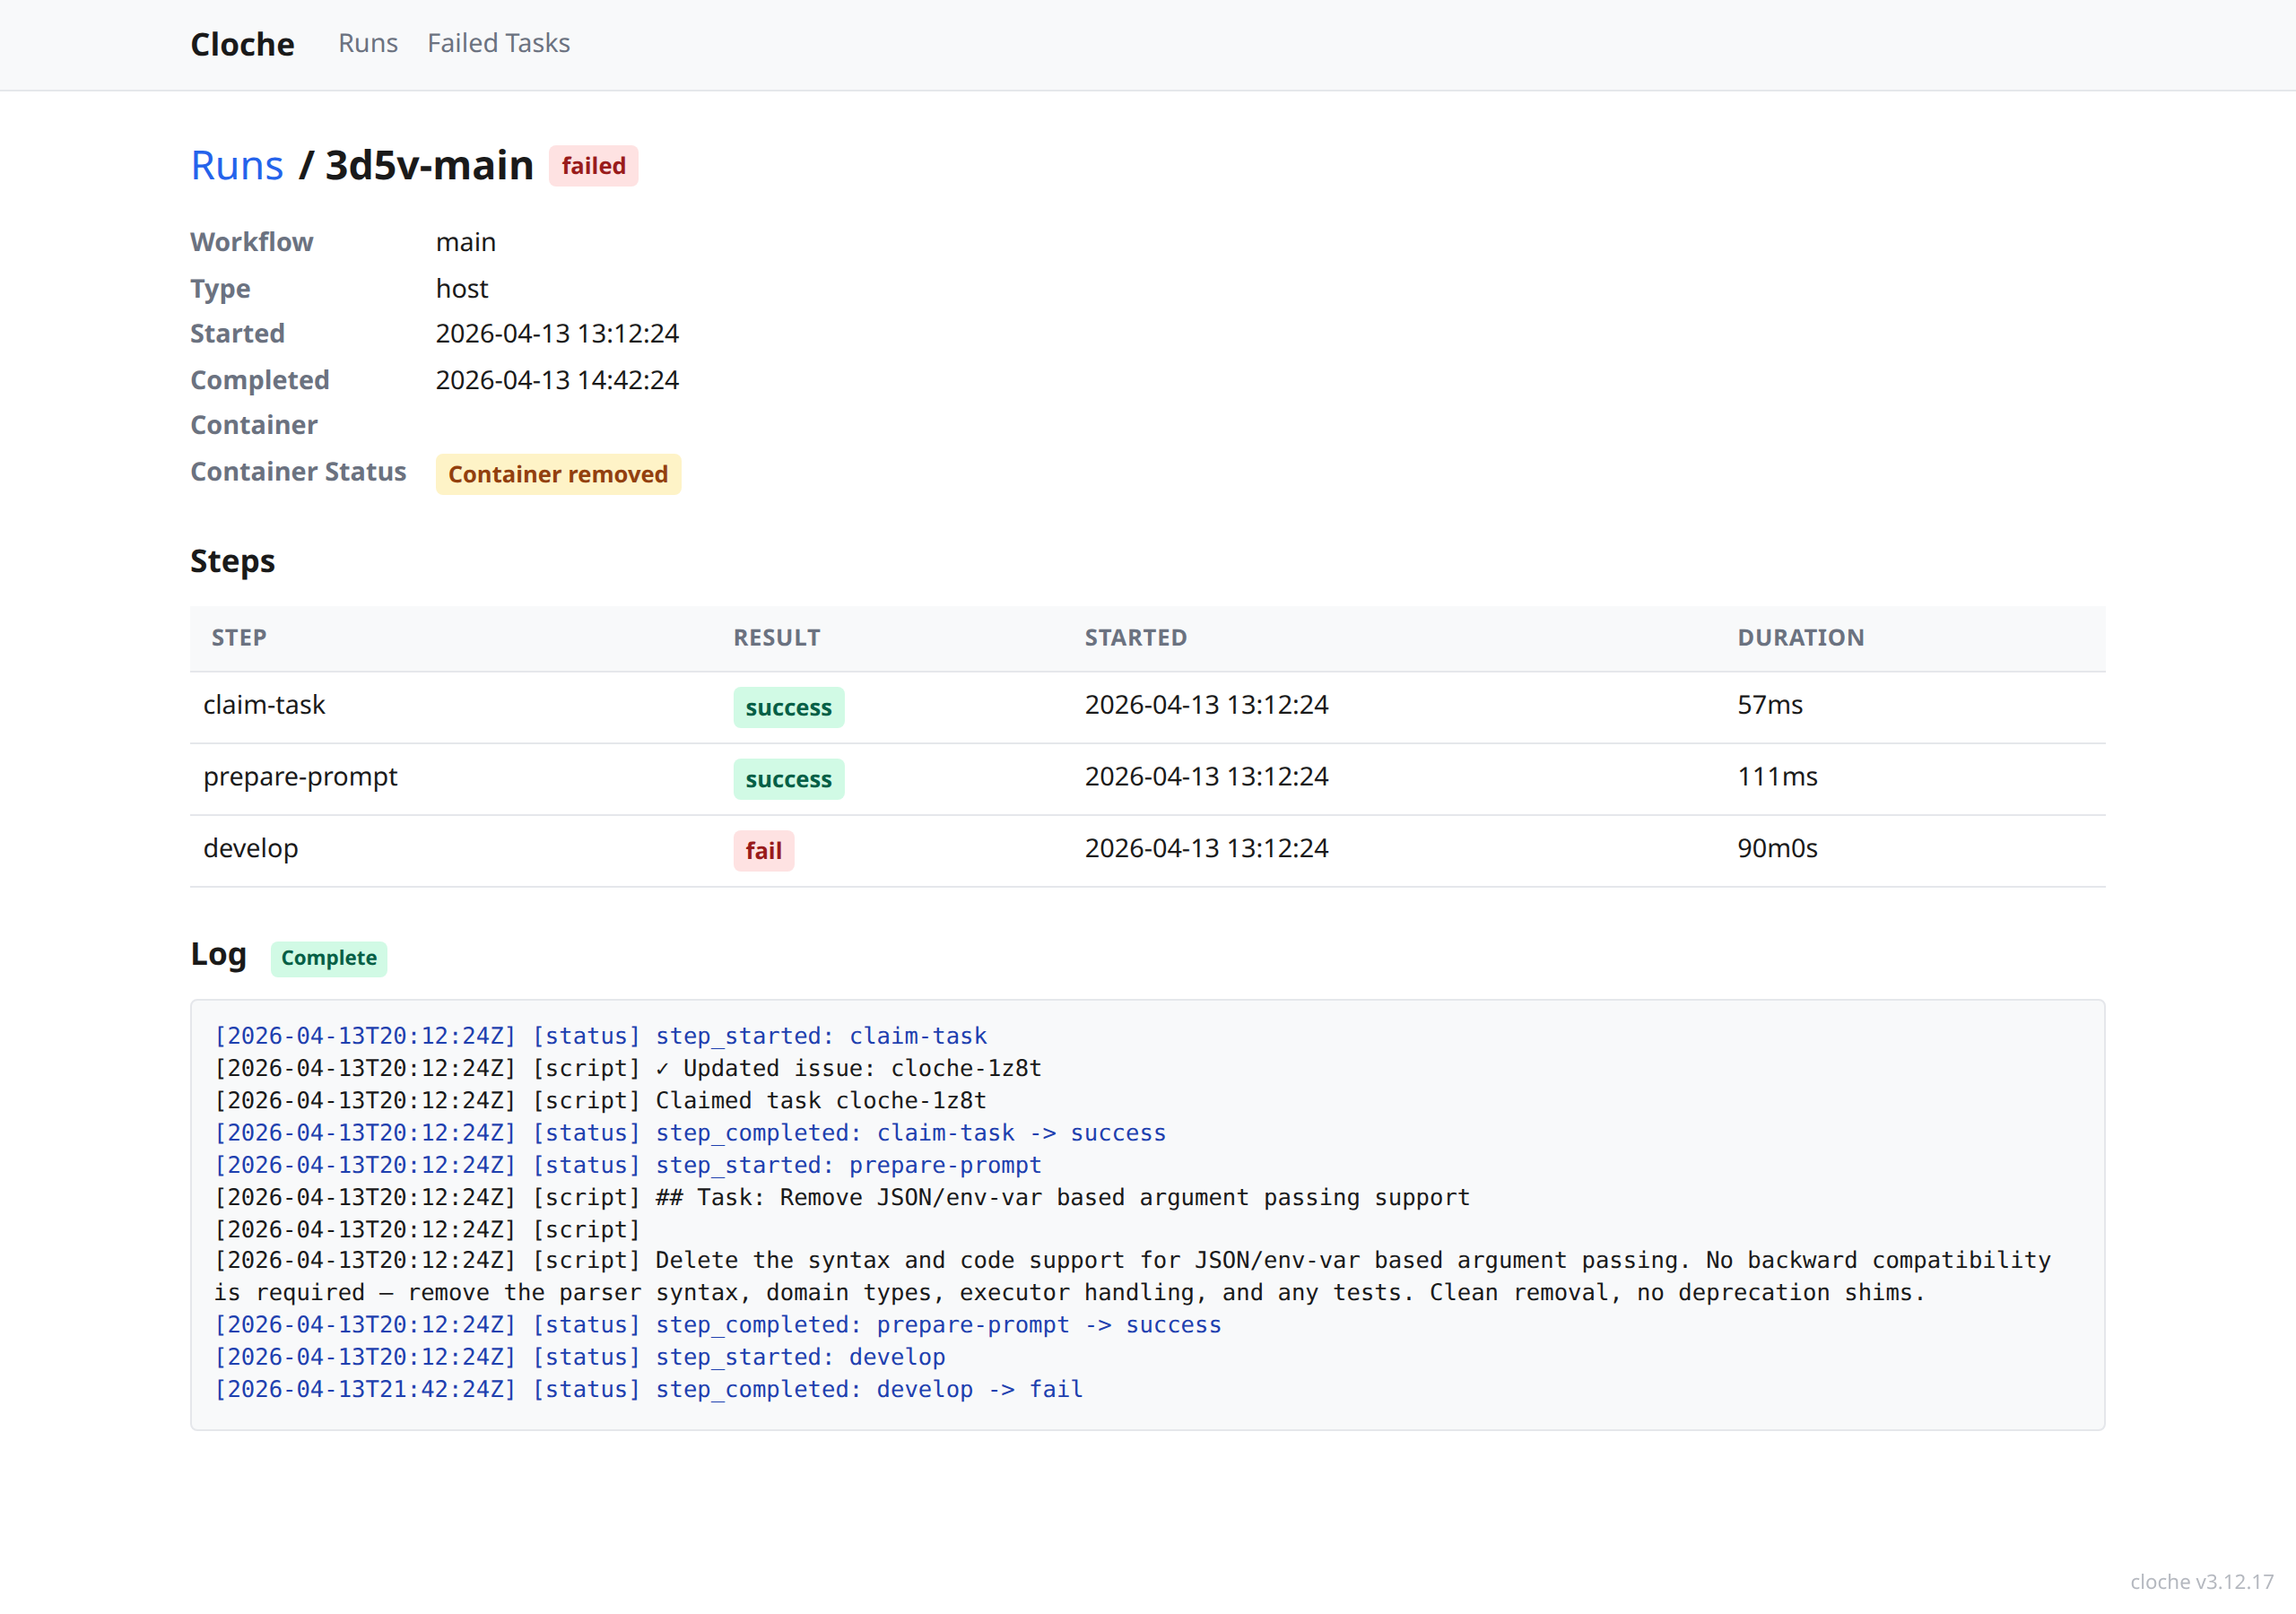Select the claim-task step row name
2296x1614 pixels.
pyautogui.click(x=264, y=705)
